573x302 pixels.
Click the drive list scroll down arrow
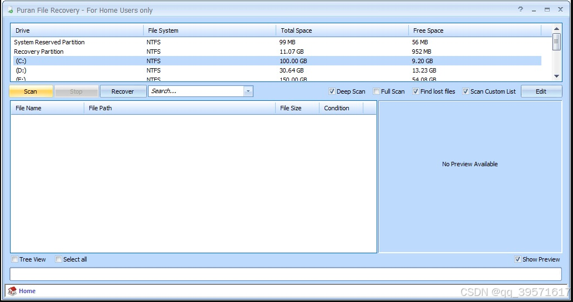[556, 76]
